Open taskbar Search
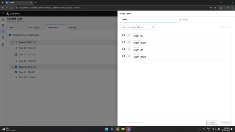Viewport: 235px width, 132px height. pyautogui.click(x=112, y=129)
